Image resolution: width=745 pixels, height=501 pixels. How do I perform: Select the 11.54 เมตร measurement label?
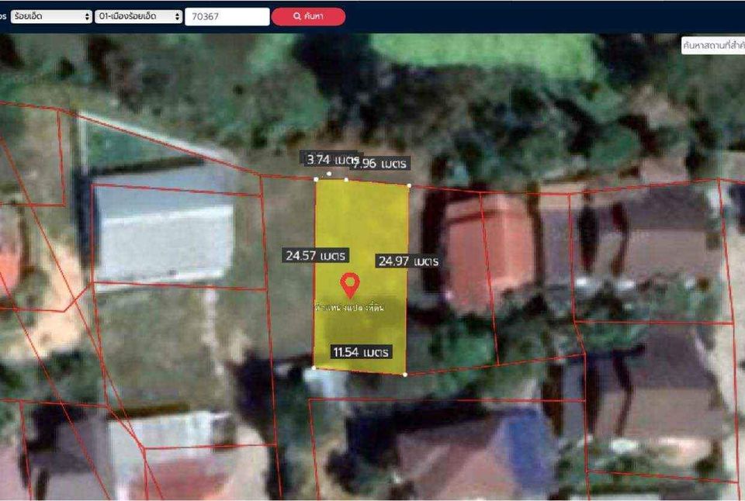click(361, 352)
